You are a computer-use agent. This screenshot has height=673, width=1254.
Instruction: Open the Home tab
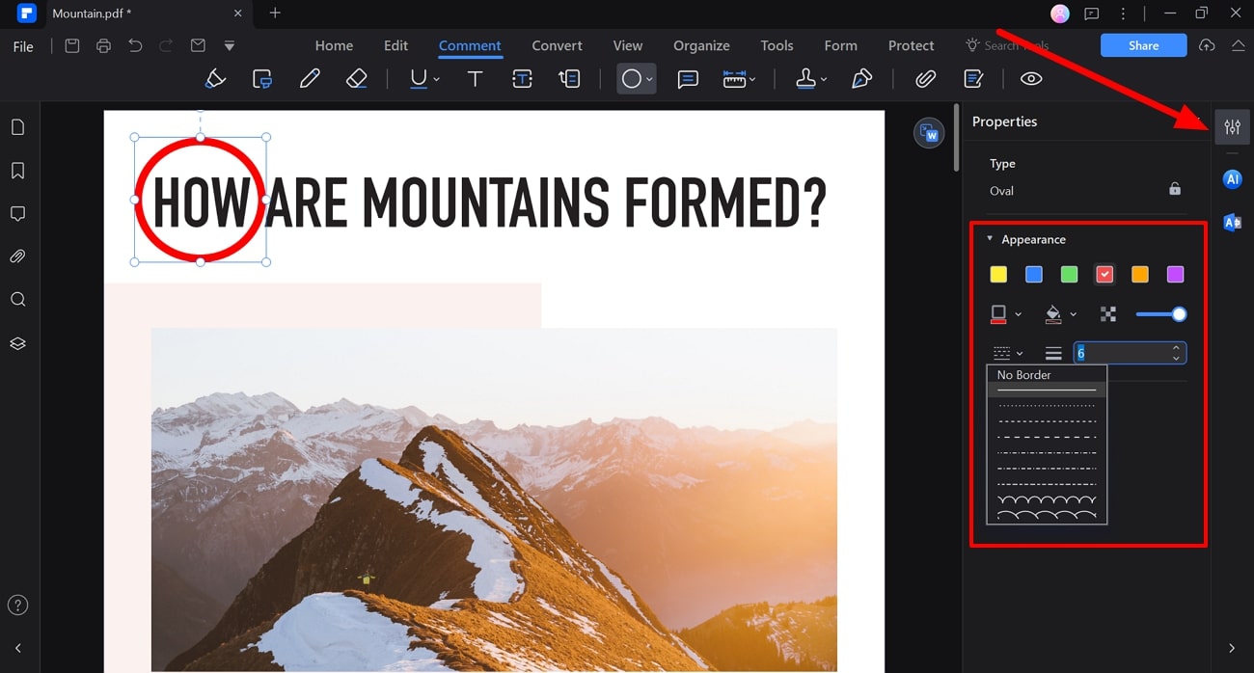pyautogui.click(x=334, y=45)
